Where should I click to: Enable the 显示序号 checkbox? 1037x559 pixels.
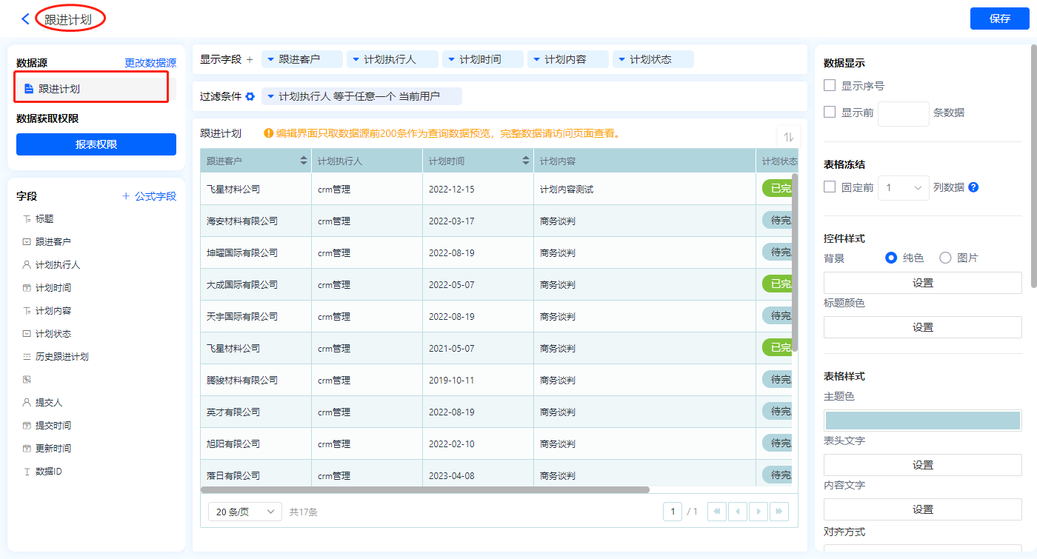tap(830, 86)
